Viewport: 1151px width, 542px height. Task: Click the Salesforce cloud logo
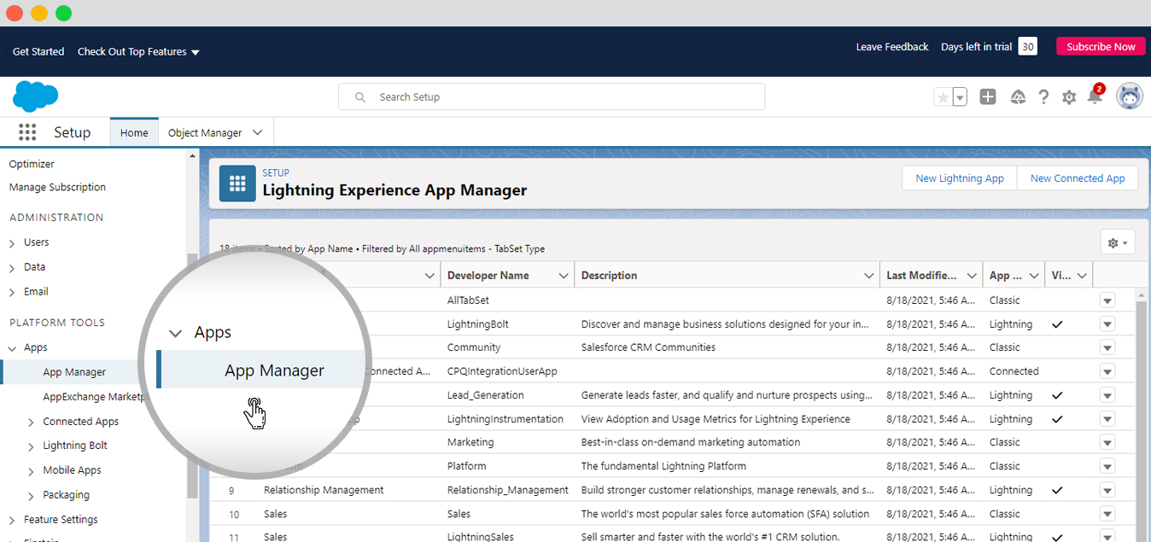[x=35, y=96]
